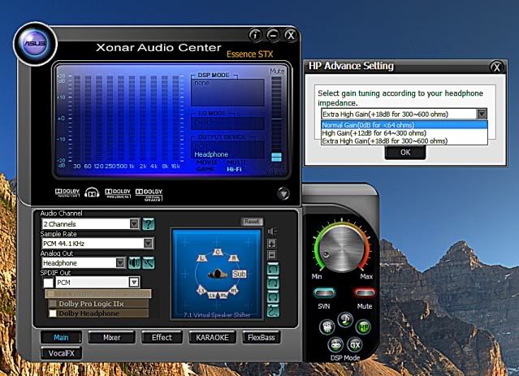Collapse the panel with the round triangle button
Image resolution: width=519 pixels, height=376 pixels.
click(283, 193)
